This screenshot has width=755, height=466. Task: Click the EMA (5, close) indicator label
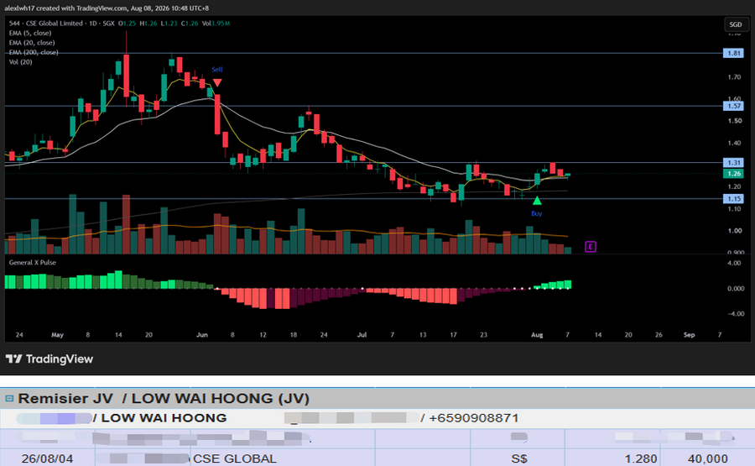tap(30, 34)
